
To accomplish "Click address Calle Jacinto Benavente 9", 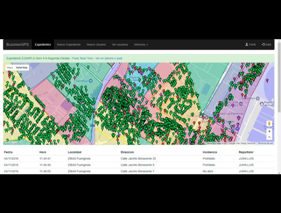I will click(138, 165).
